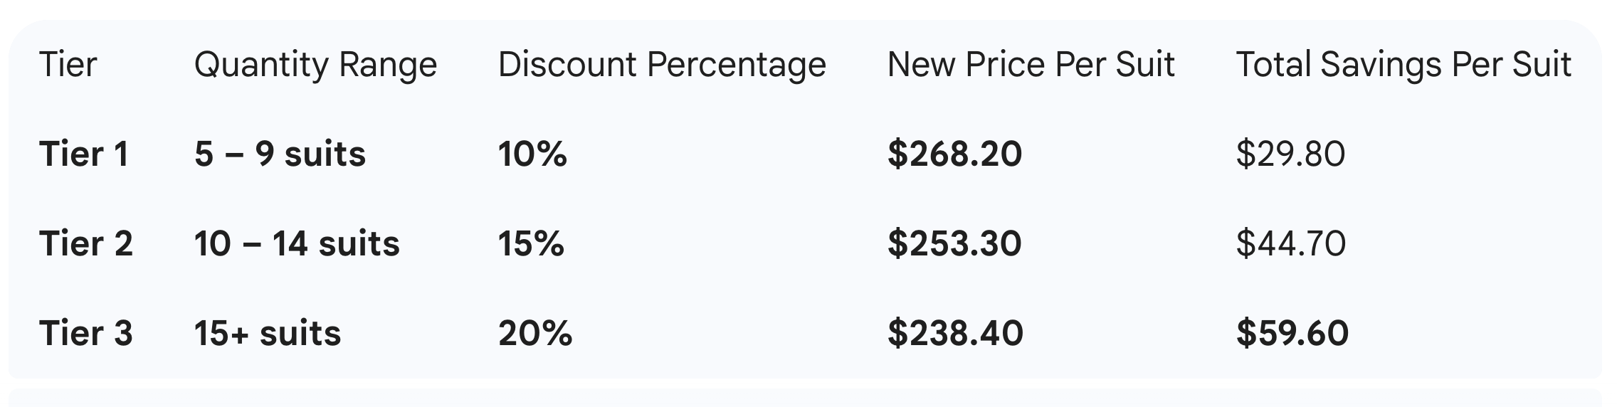This screenshot has height=407, width=1617.
Task: Select the Tier 1 row label
Action: [x=84, y=154]
